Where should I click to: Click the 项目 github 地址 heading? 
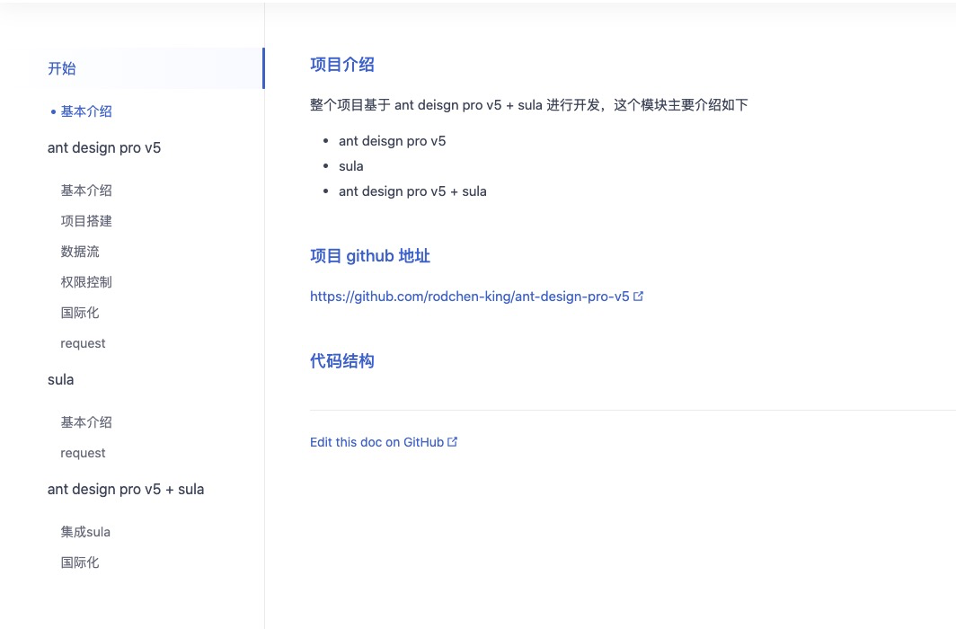point(370,256)
